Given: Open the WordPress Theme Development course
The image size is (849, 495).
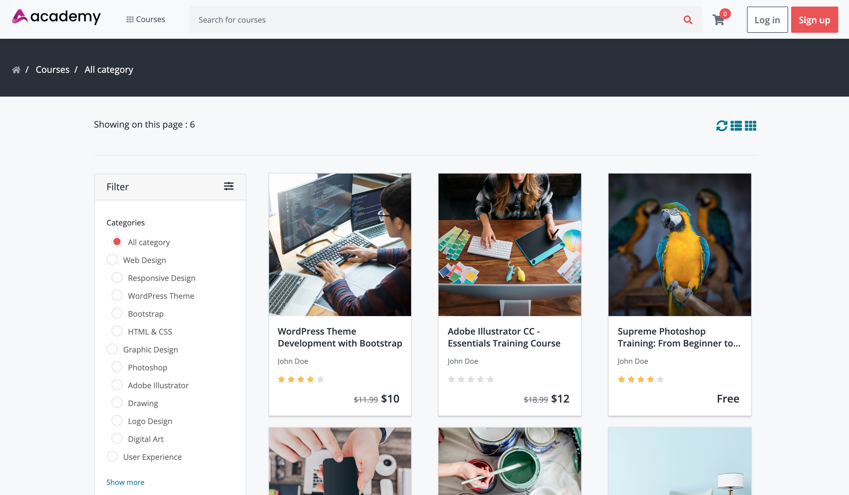Looking at the screenshot, I should pos(339,337).
